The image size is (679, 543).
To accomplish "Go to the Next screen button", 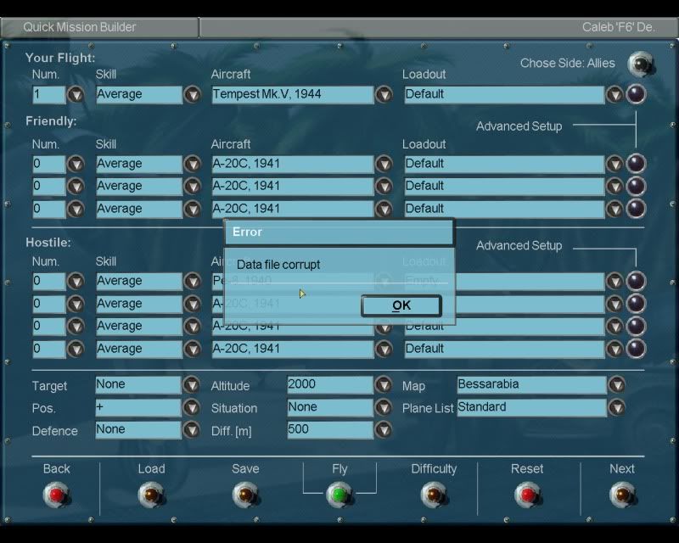I will click(x=622, y=495).
